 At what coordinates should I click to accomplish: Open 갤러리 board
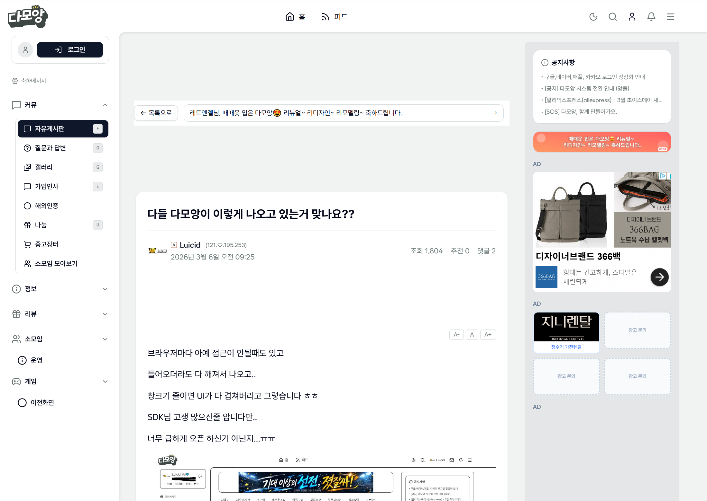click(63, 167)
